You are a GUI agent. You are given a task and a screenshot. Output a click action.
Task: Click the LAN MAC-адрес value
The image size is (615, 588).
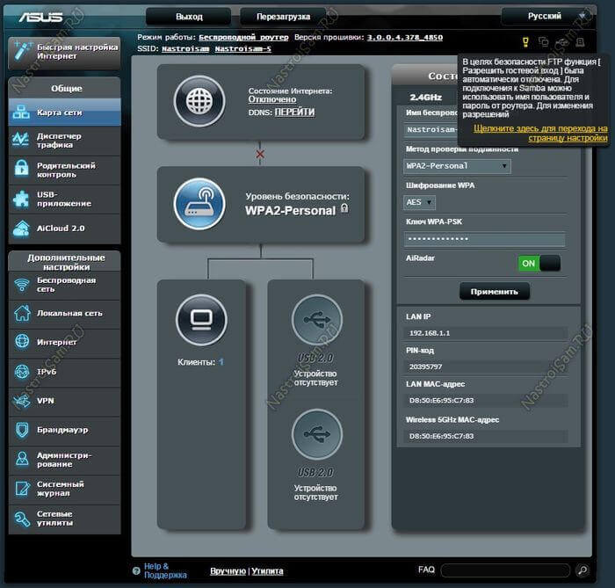point(485,401)
